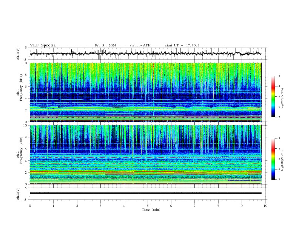Click time axis tick label "0"
Image resolution: width=299 pixels, height=231 pixels.
[x=30, y=206]
